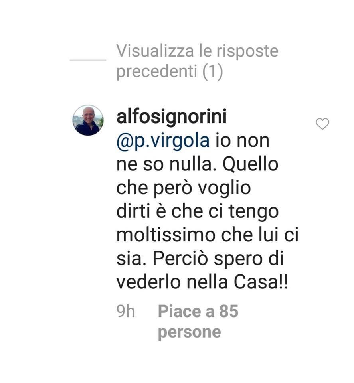This screenshot has height=383, width=354.
Task: Click the sentence 'moltissimo che lui ci'
Action: 208,235
